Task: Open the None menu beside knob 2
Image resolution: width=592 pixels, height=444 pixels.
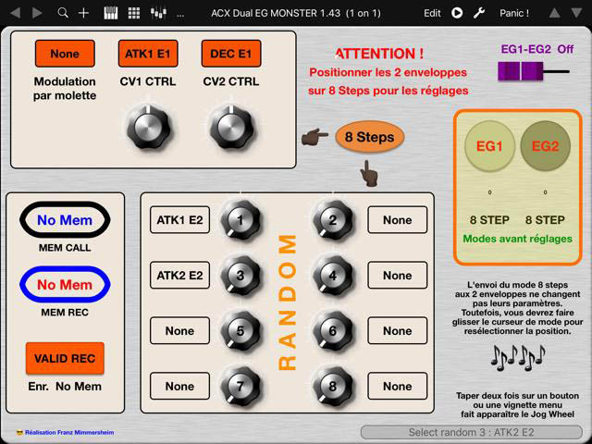Action: tap(398, 220)
